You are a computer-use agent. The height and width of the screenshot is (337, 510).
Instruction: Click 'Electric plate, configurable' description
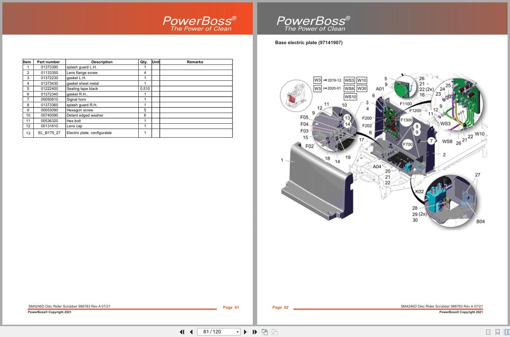pyautogui.click(x=89, y=133)
